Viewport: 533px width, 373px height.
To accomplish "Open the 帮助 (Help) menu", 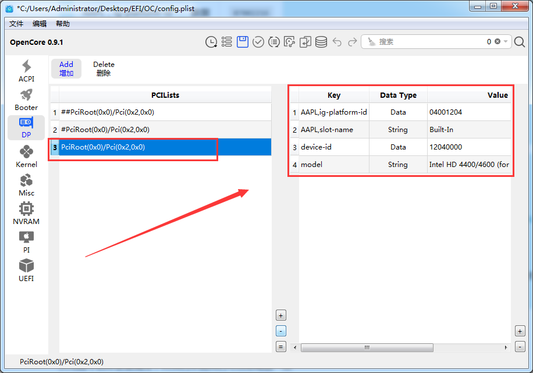I will coord(62,24).
